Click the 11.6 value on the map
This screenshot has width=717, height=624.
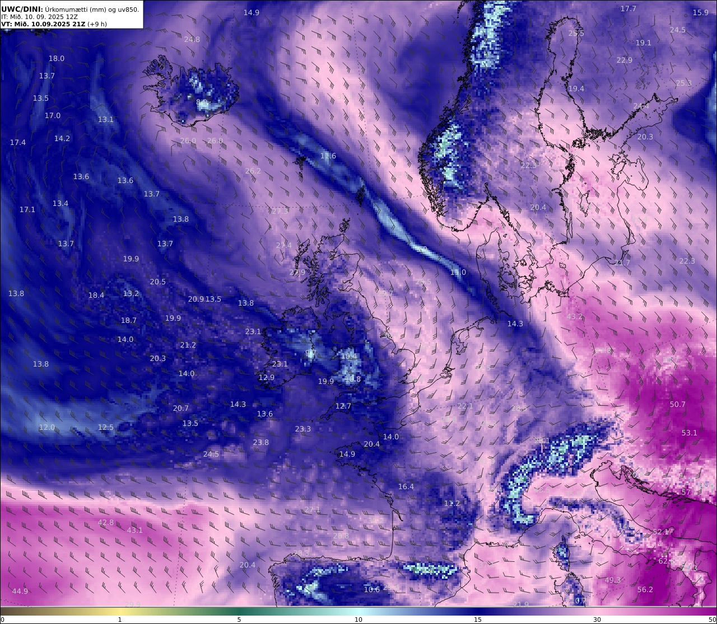coord(328,156)
